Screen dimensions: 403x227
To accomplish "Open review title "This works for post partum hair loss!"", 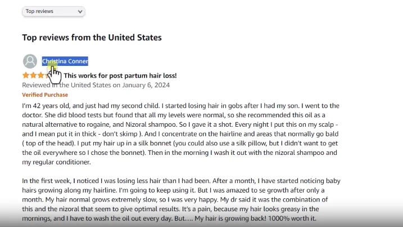I will [120, 75].
